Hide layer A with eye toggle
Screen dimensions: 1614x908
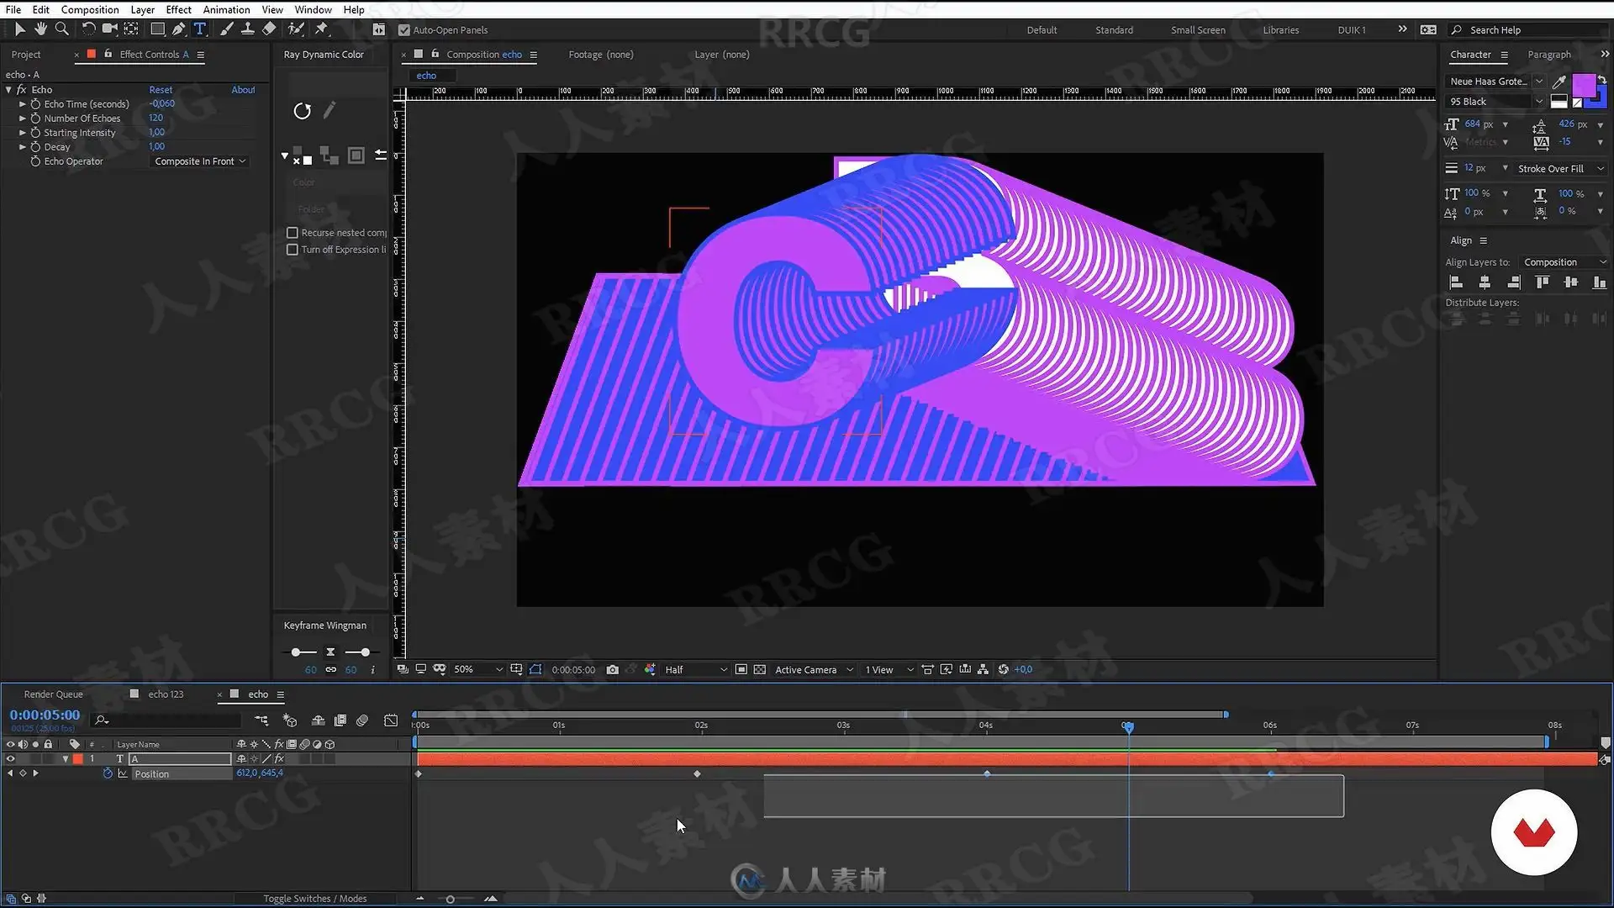click(x=11, y=759)
